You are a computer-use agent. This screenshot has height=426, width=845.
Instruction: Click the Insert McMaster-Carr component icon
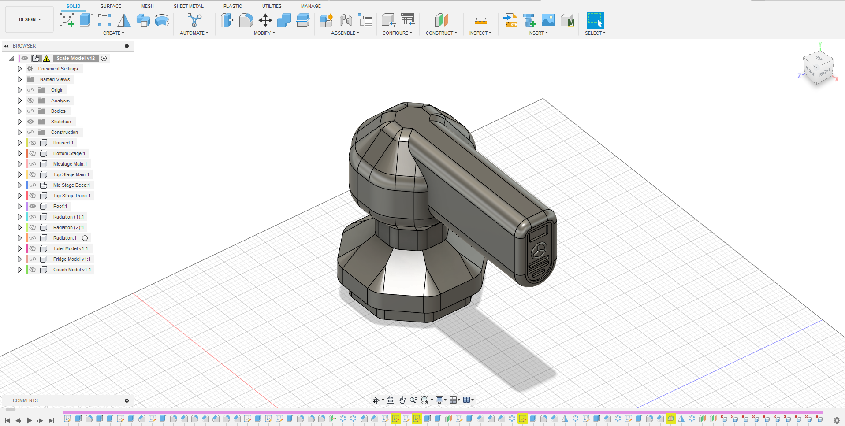click(567, 20)
